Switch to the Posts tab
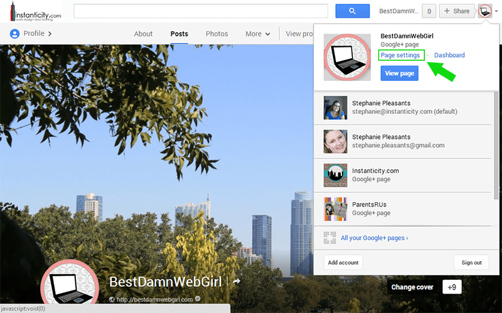The image size is (502, 313). coord(179,34)
